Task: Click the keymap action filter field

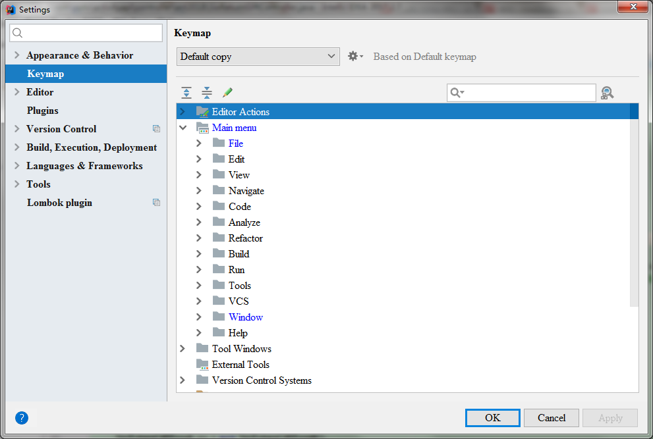Action: (521, 93)
